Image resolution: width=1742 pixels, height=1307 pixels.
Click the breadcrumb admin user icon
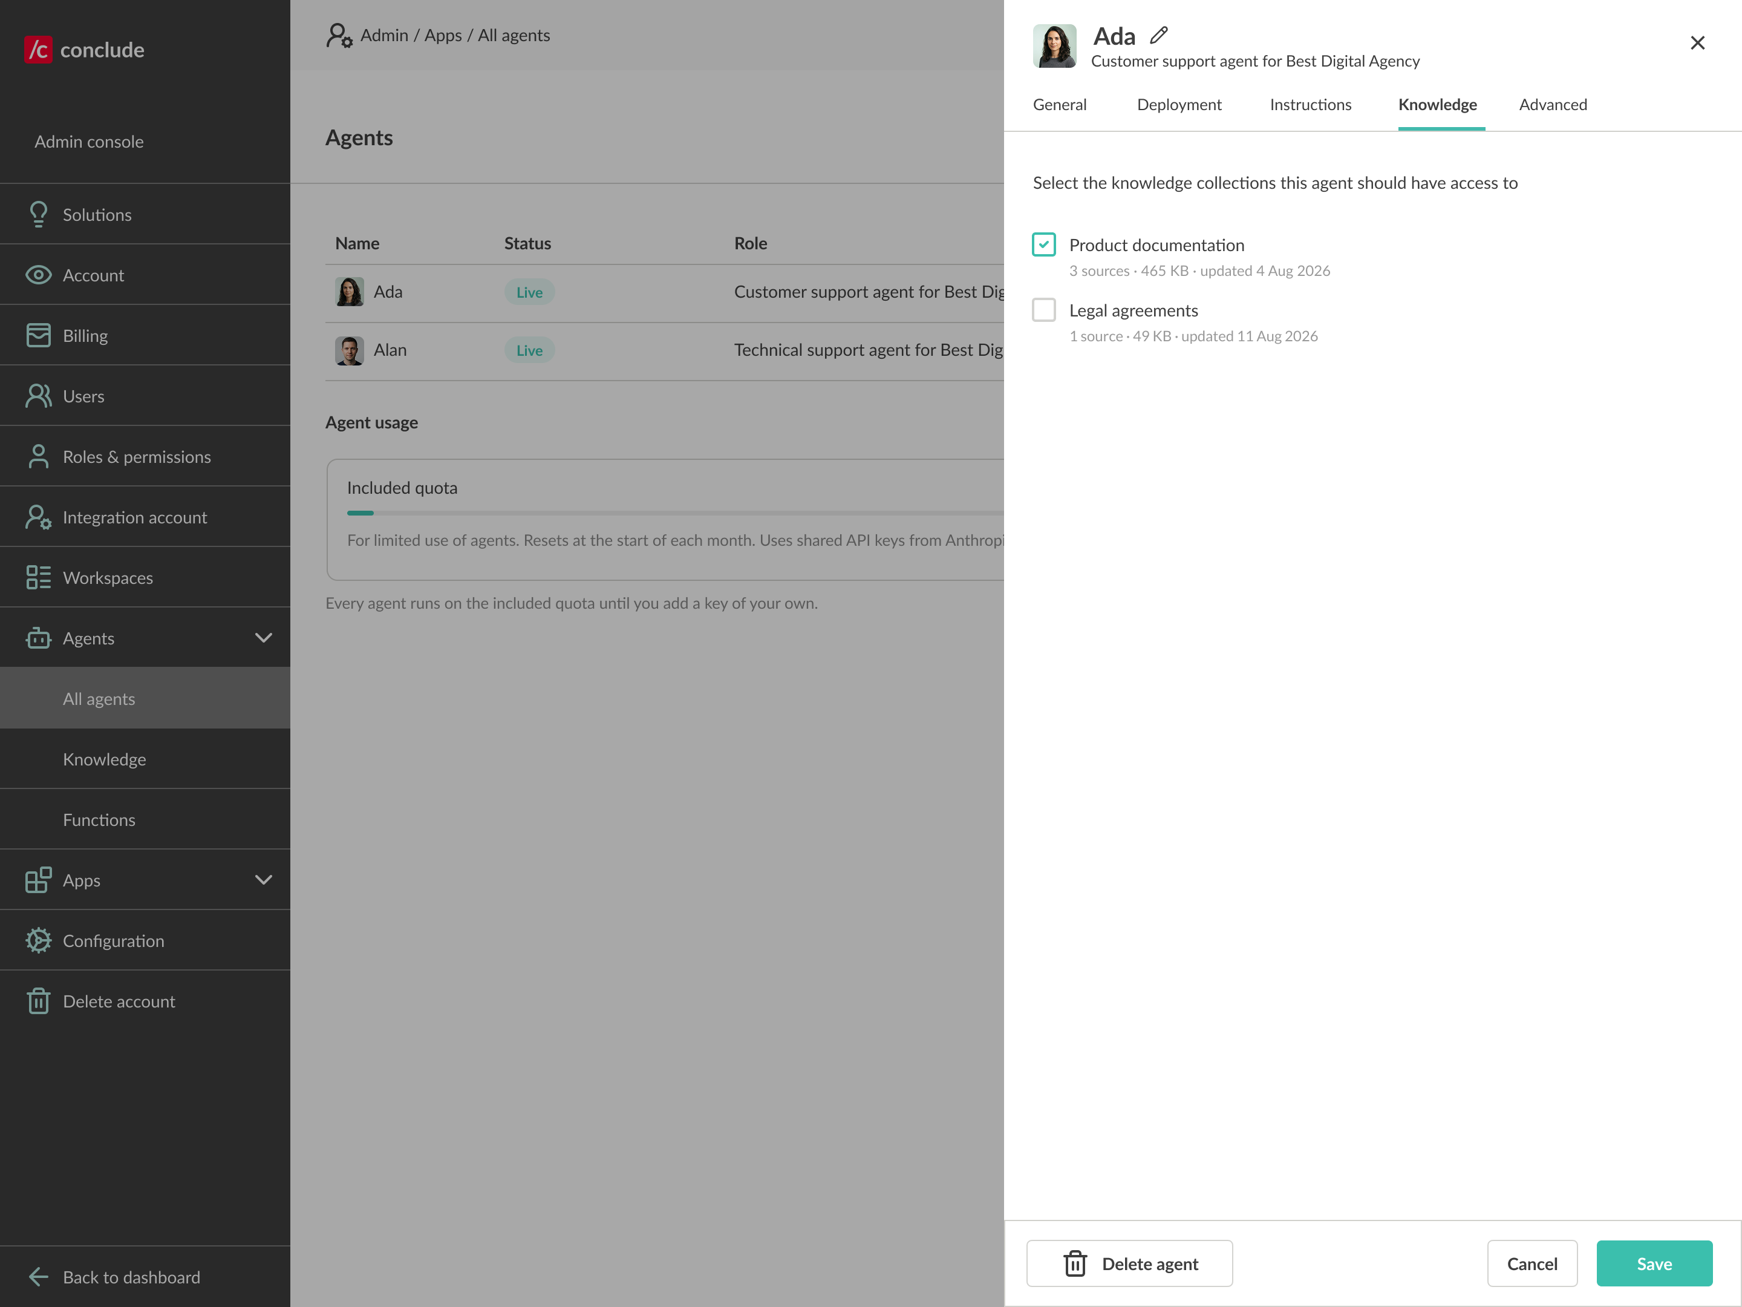339,36
